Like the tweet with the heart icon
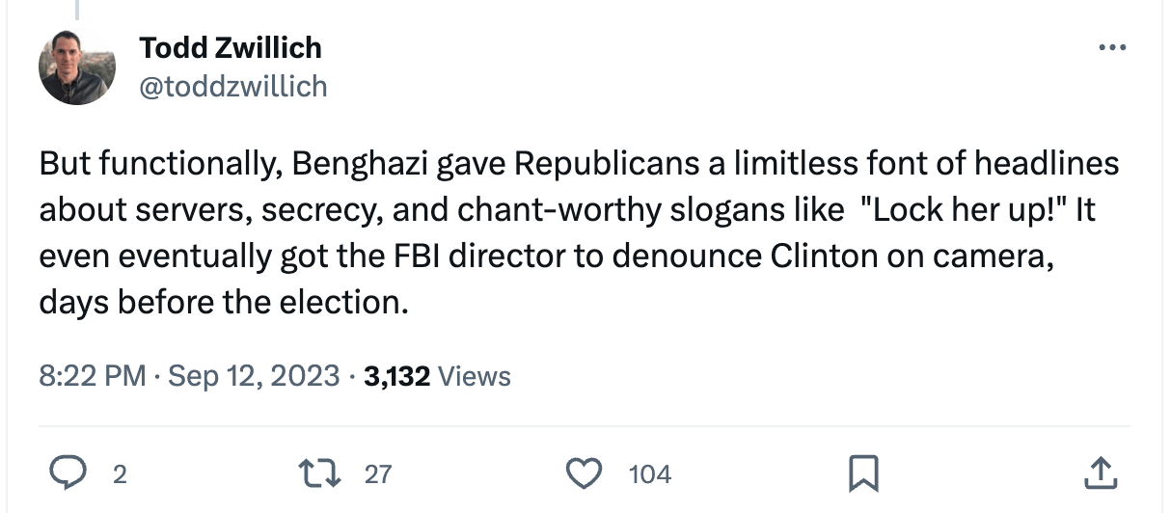1171x513 pixels. (581, 473)
